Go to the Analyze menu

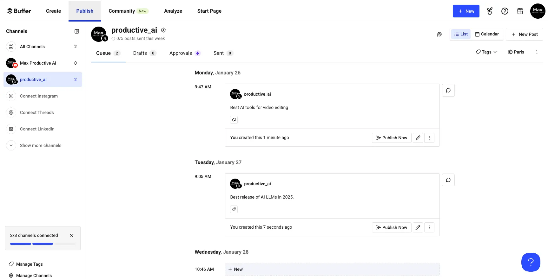point(173,11)
